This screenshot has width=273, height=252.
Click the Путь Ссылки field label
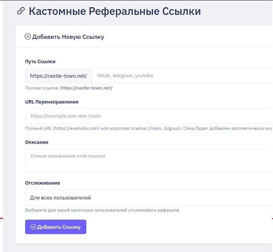(40, 61)
